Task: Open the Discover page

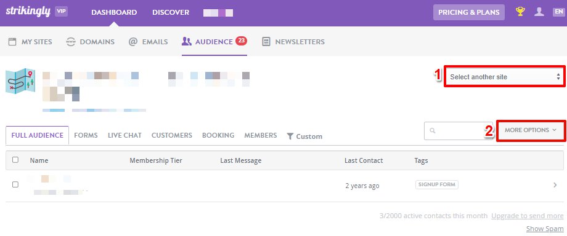Action: click(171, 12)
